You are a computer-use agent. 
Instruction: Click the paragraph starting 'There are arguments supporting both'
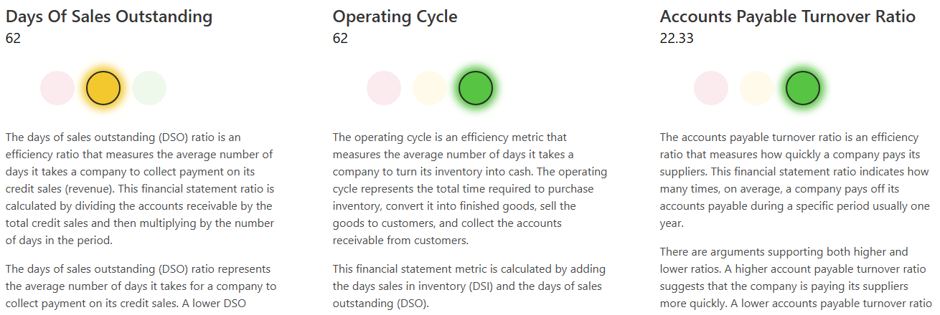click(794, 278)
